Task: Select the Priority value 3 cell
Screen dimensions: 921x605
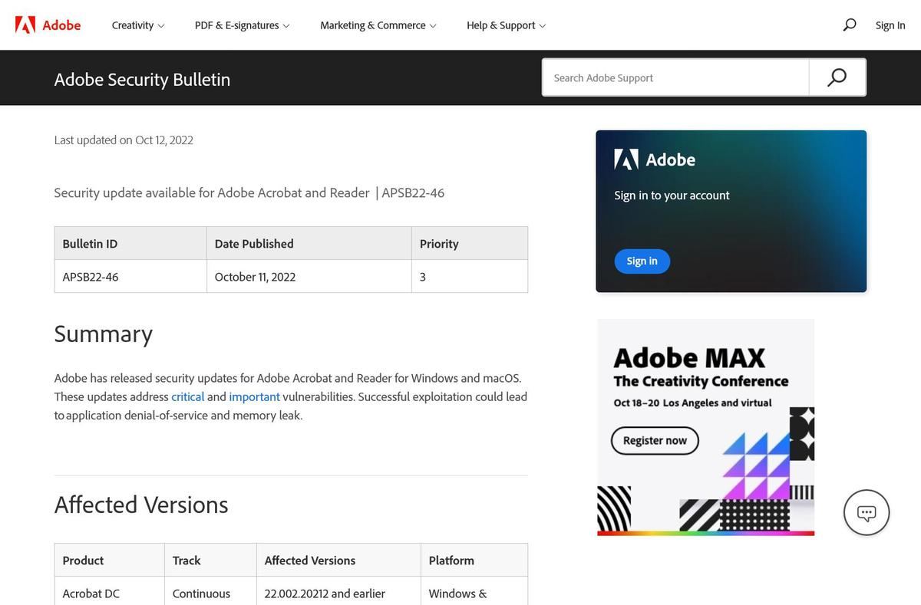Action: [x=470, y=276]
